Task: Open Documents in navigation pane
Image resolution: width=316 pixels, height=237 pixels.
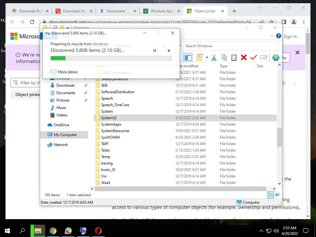Action: click(66, 93)
